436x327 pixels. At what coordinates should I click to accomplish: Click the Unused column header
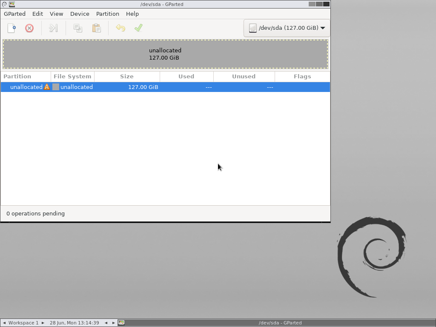click(244, 77)
